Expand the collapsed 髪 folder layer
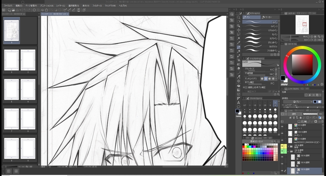The width and height of the screenshot is (326, 176). coord(289,147)
